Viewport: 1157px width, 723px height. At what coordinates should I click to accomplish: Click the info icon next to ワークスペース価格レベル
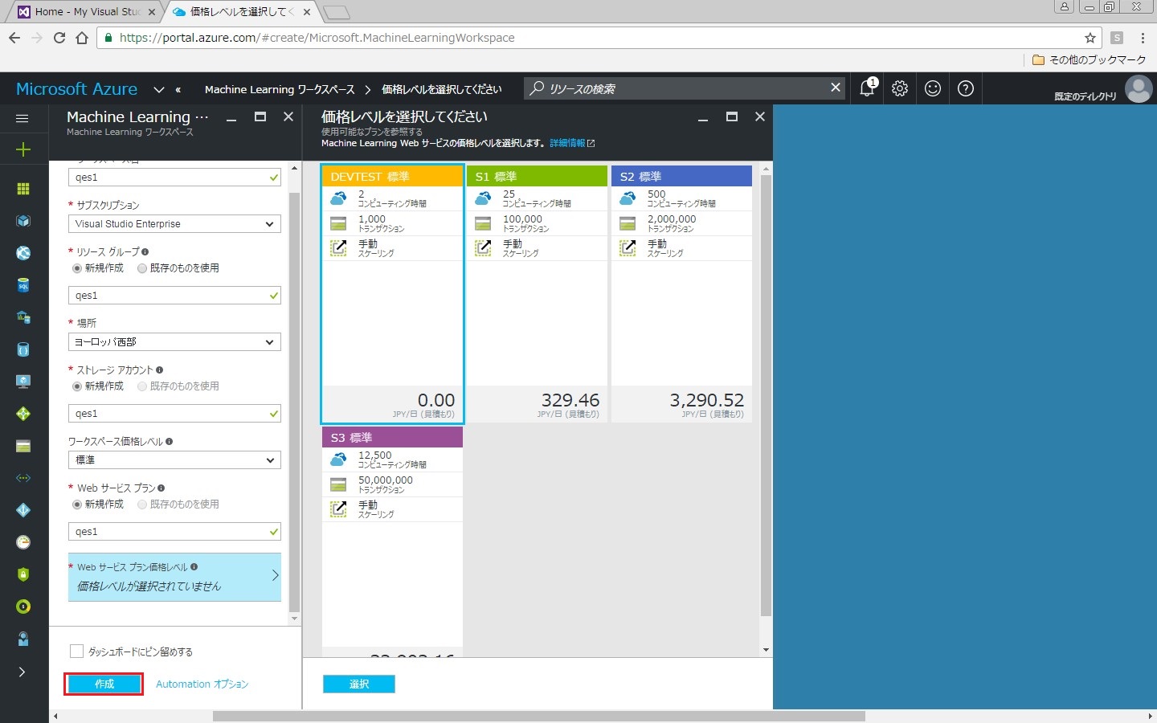(x=169, y=441)
